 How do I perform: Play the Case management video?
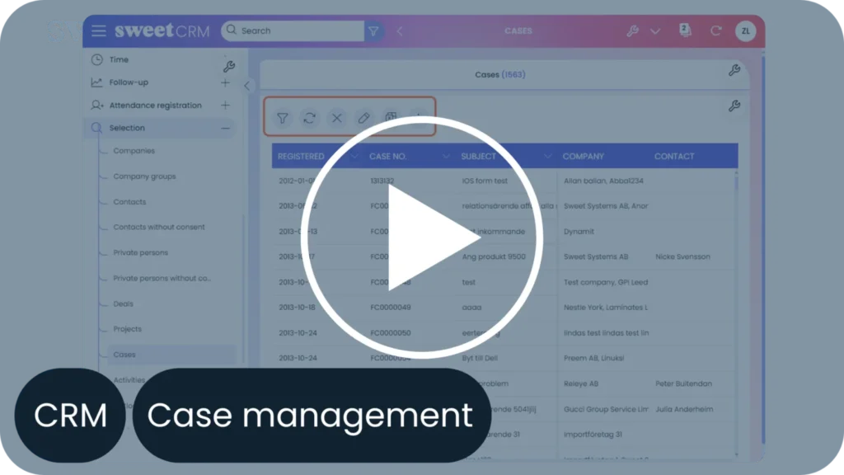(421, 237)
